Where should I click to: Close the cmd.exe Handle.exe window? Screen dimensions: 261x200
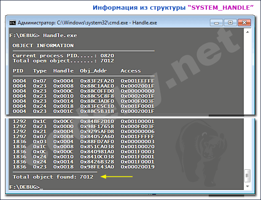(x=244, y=23)
